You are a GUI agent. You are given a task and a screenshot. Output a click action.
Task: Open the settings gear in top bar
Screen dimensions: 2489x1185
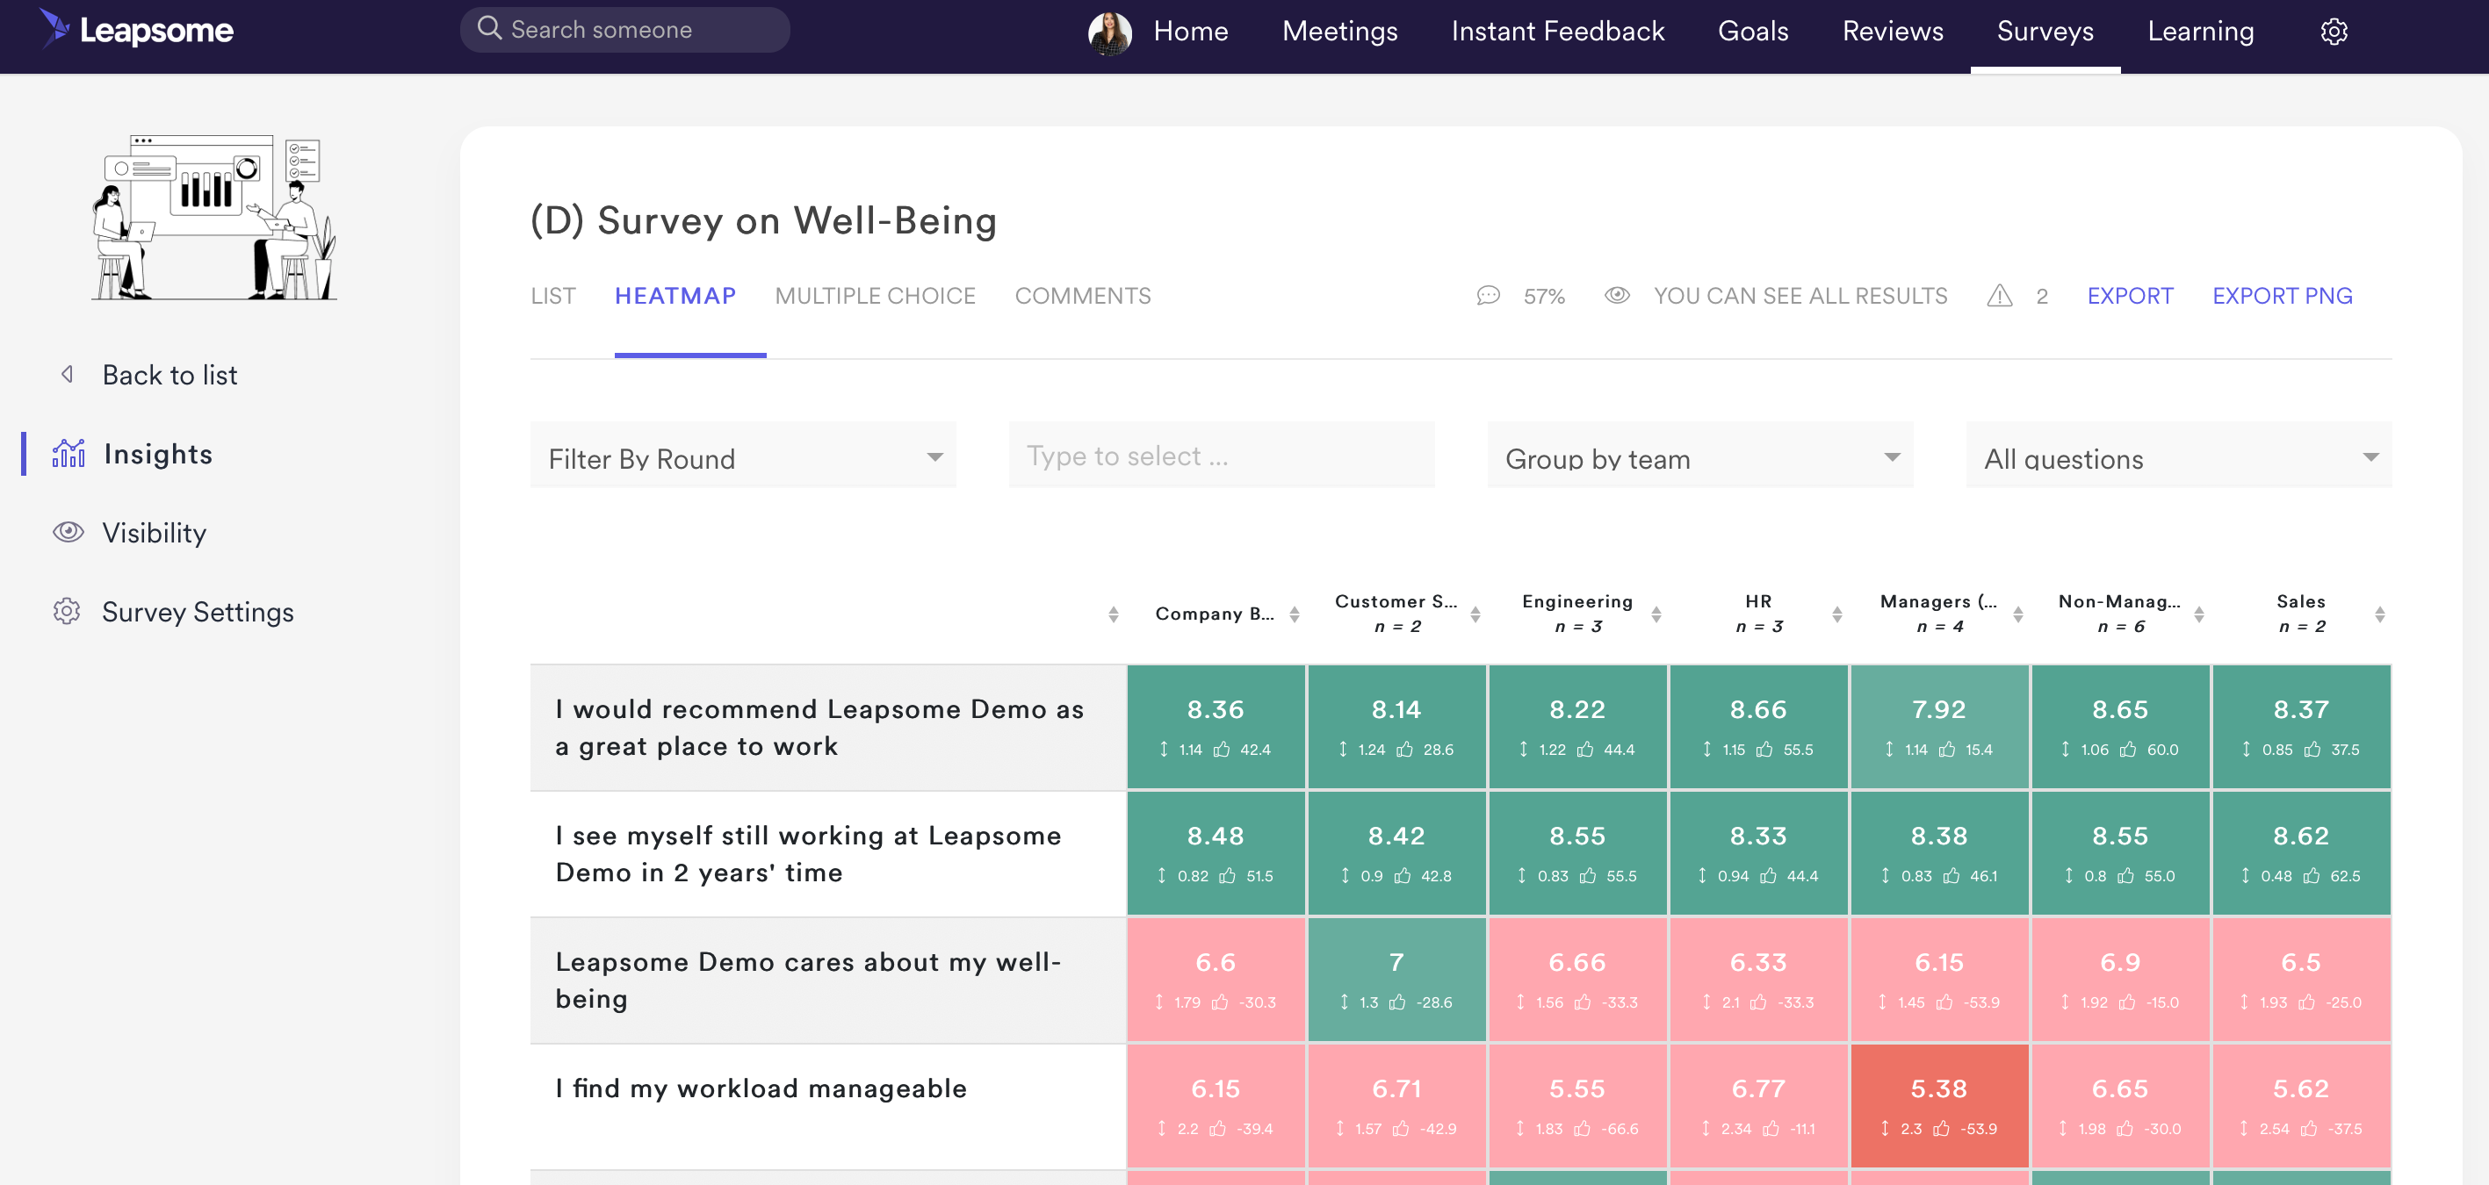pos(2334,32)
